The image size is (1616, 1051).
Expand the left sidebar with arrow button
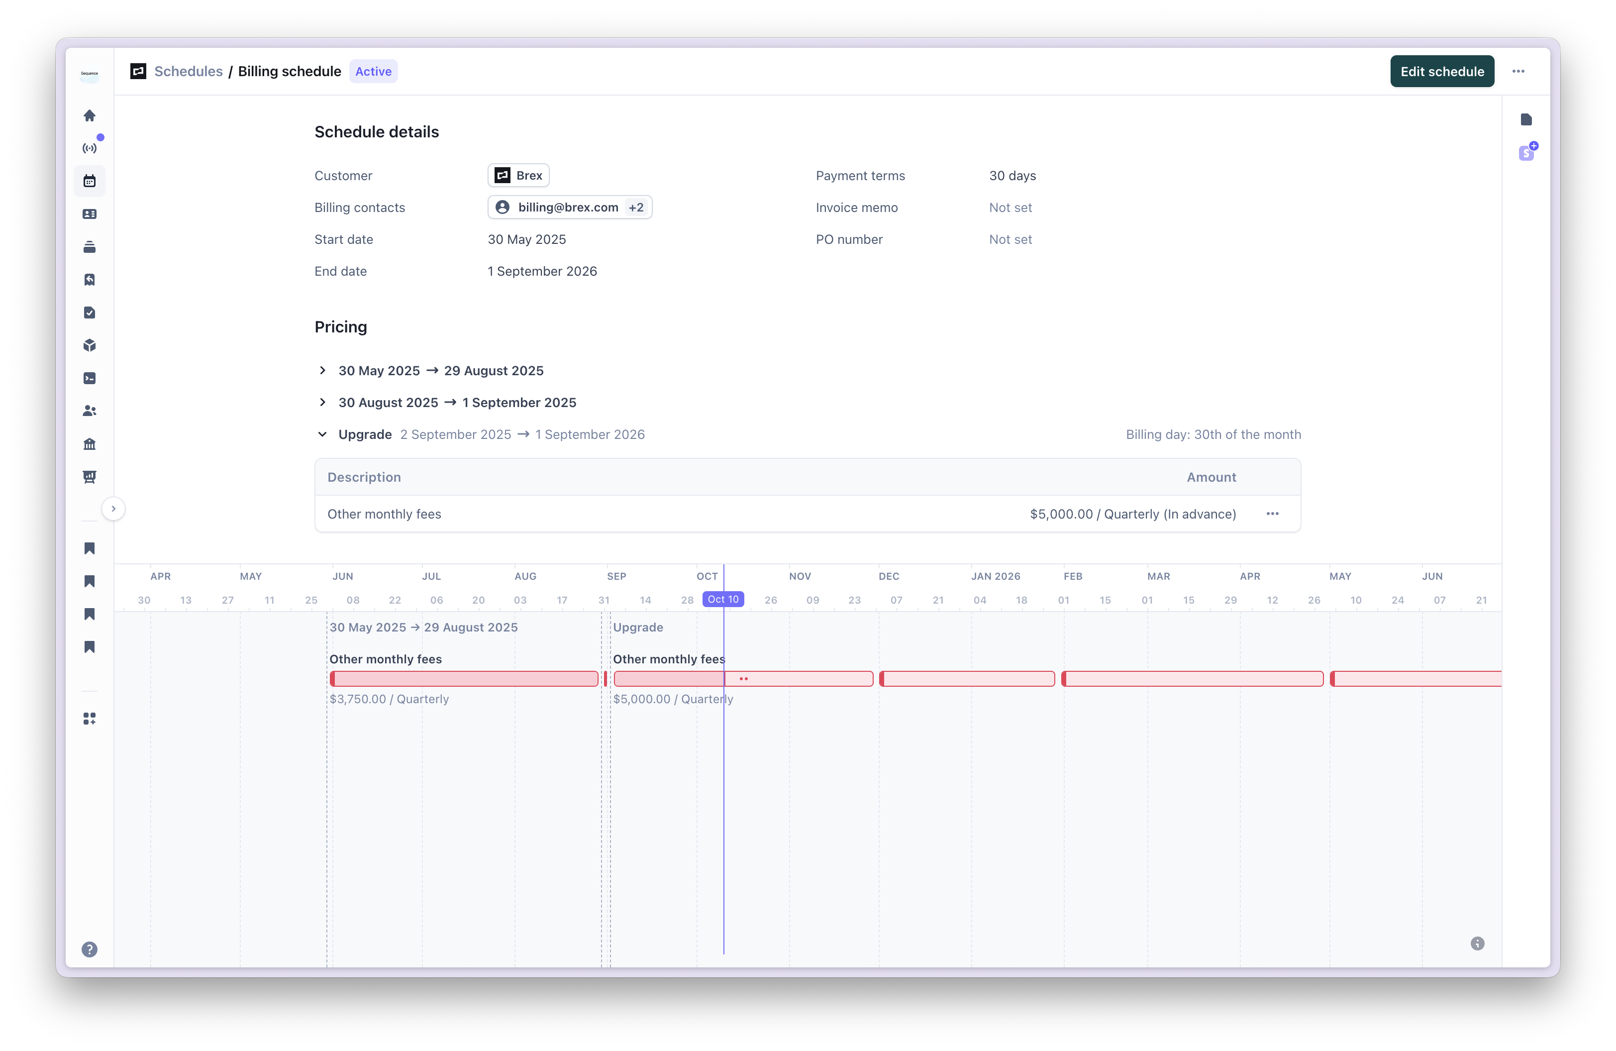(113, 509)
